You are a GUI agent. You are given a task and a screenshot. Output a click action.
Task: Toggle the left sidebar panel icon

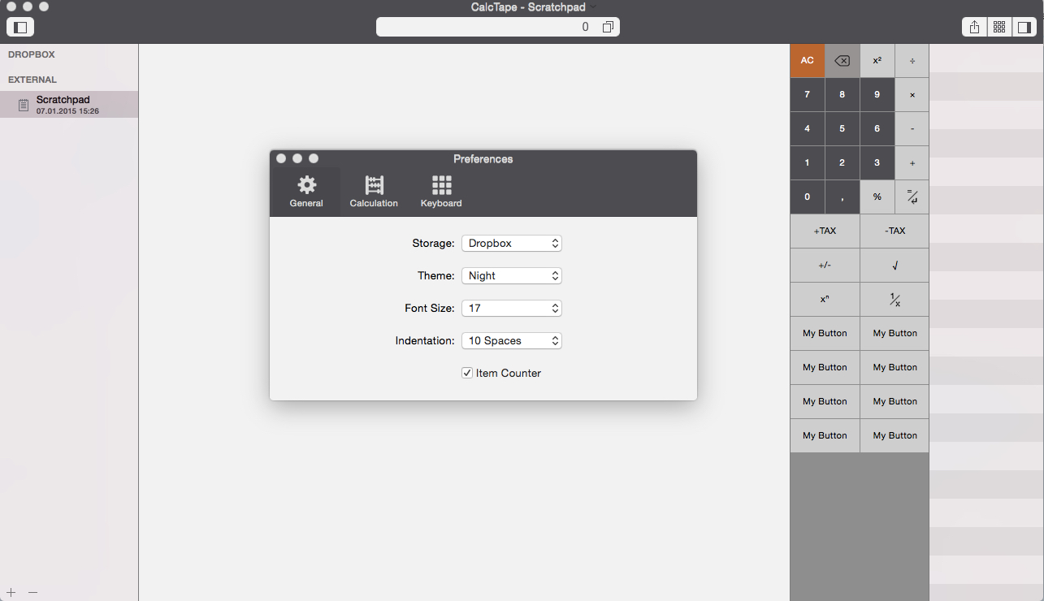[20, 27]
